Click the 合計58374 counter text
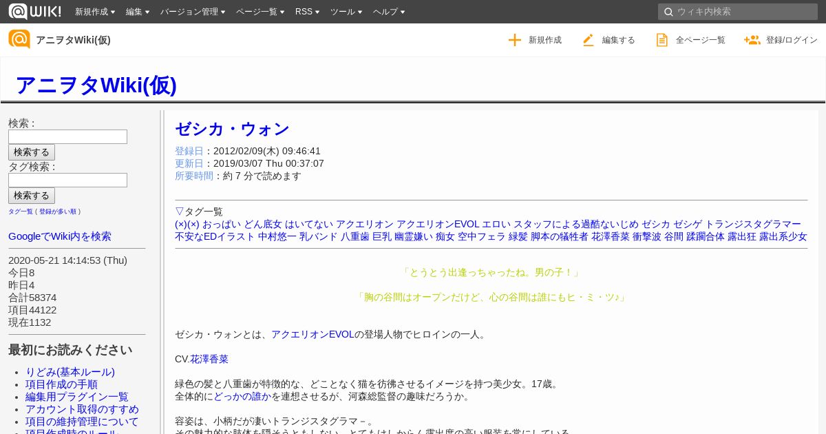Viewport: 826px width, 434px height. [x=32, y=298]
